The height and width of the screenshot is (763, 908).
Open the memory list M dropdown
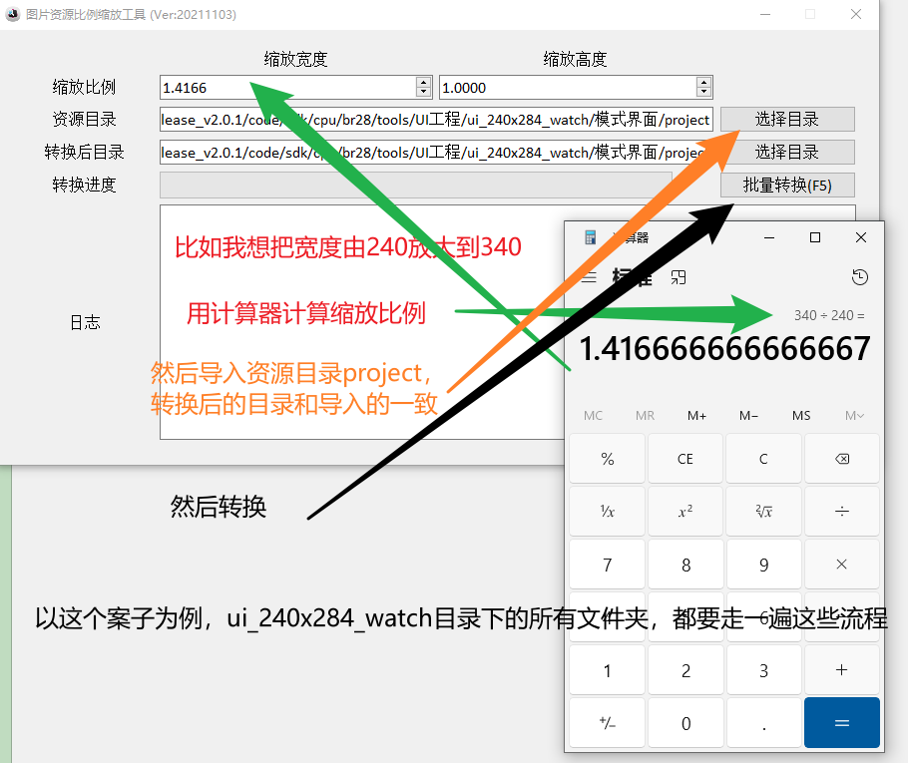854,416
